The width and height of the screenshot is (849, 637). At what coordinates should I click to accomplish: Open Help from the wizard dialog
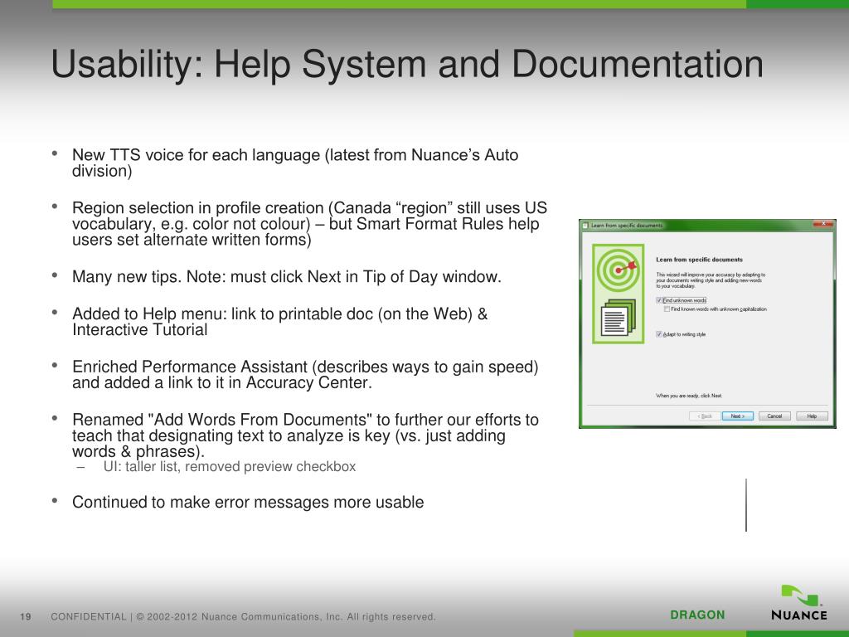click(x=812, y=416)
